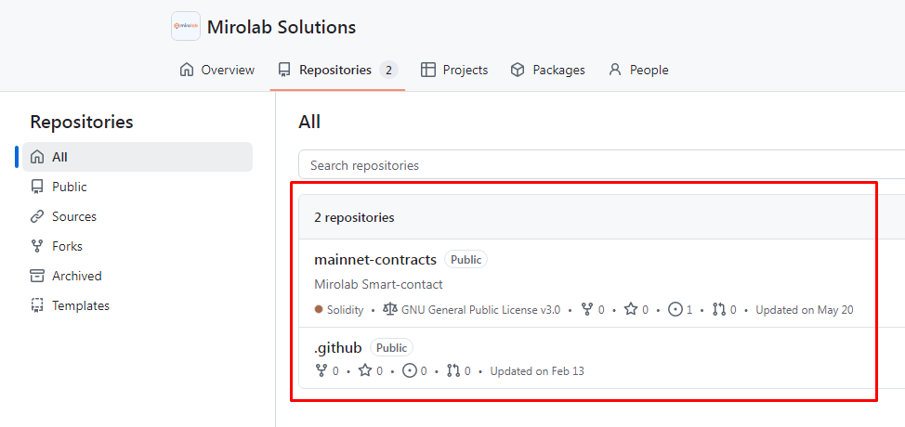Open the mainnet-contracts repository link

coord(375,259)
